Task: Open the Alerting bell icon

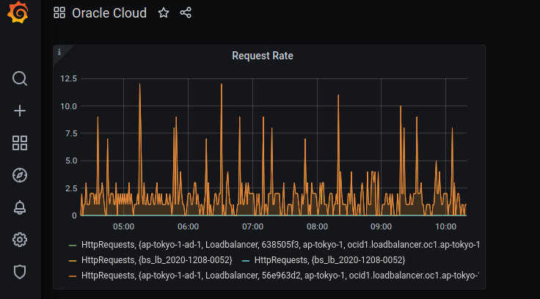Action: [20, 207]
